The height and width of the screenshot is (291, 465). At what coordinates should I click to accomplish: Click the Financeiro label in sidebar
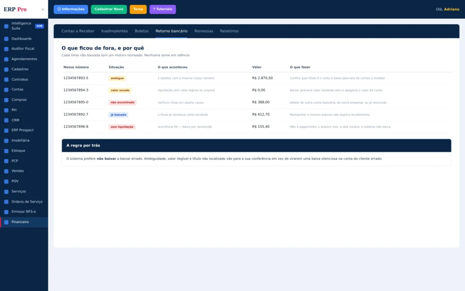click(x=20, y=222)
